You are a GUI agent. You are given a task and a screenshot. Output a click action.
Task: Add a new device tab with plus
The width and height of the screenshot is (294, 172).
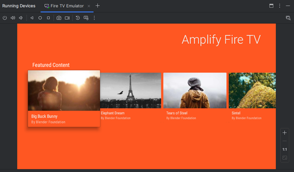point(98,6)
